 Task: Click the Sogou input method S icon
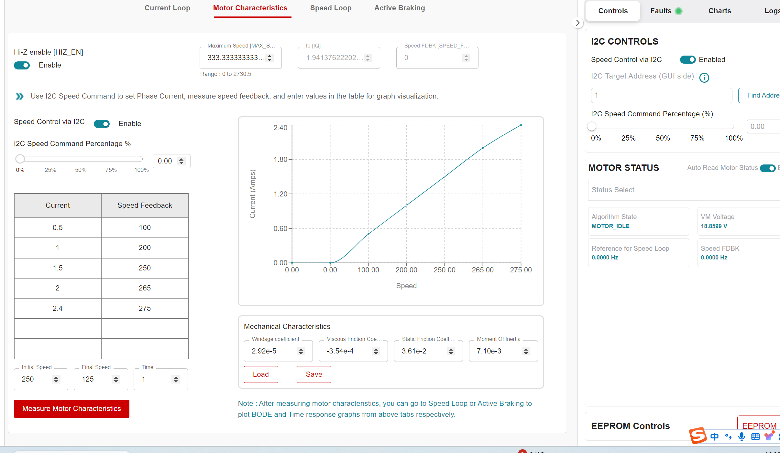[698, 436]
